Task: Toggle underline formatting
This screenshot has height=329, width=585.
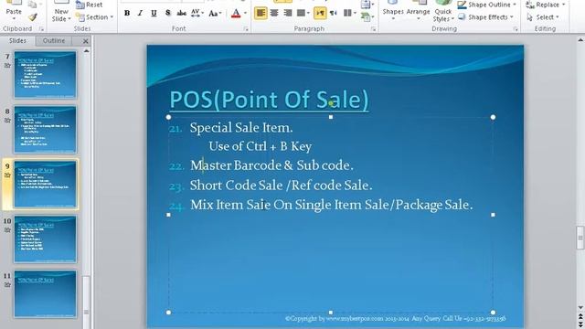Action: click(154, 13)
